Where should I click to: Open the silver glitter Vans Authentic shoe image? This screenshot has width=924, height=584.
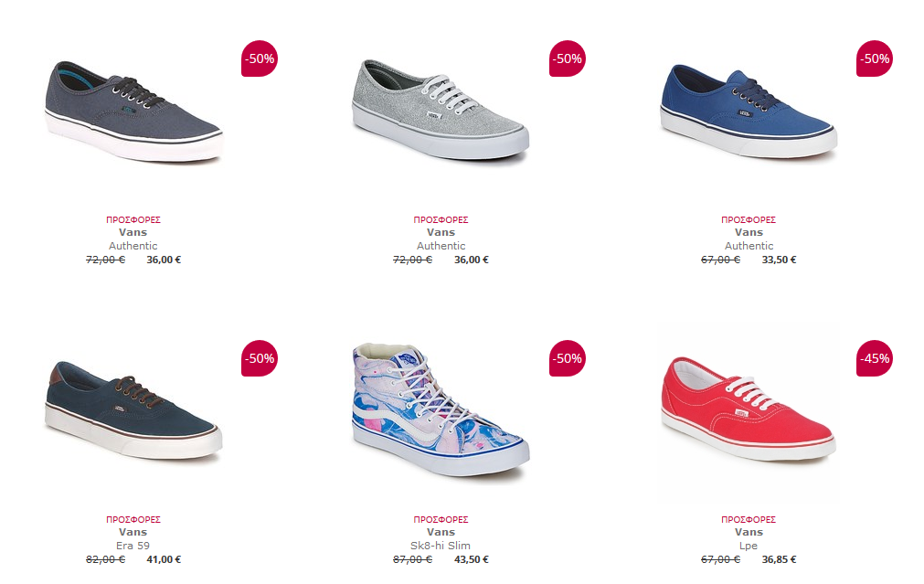coord(441,111)
